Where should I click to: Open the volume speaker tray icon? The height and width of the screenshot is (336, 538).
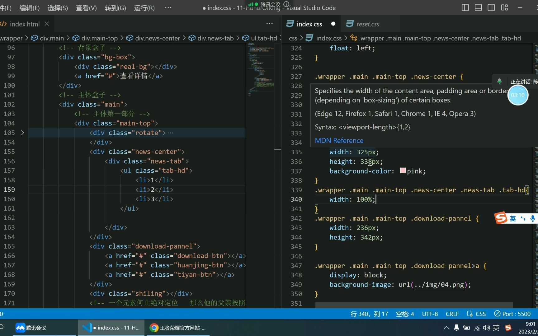(x=486, y=328)
